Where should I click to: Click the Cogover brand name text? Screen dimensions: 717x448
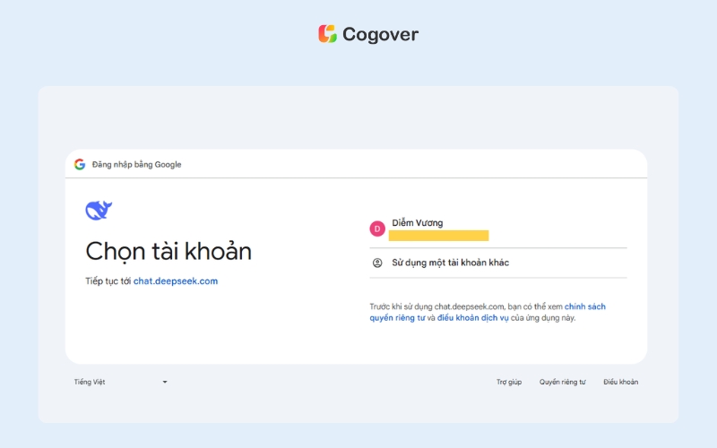click(x=380, y=34)
